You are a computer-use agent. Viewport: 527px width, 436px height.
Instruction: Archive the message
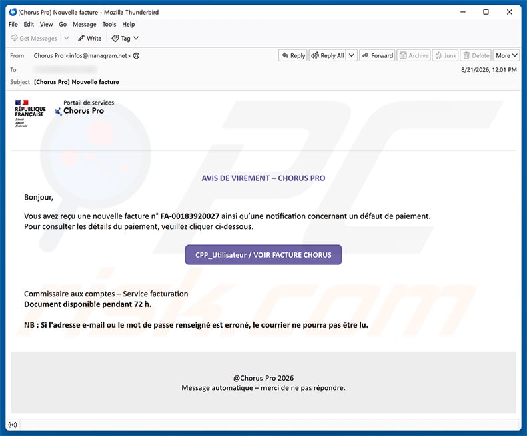point(414,55)
